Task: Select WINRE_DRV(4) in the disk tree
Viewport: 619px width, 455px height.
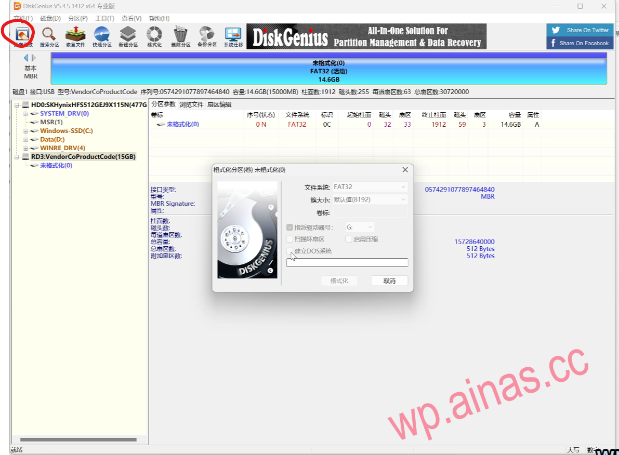Action: tap(62, 148)
